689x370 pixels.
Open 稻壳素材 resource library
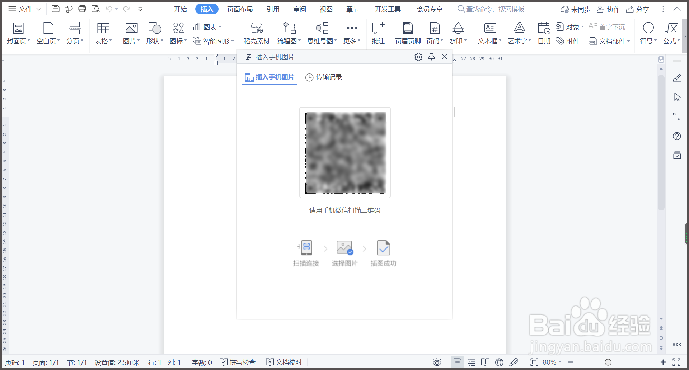click(x=257, y=33)
